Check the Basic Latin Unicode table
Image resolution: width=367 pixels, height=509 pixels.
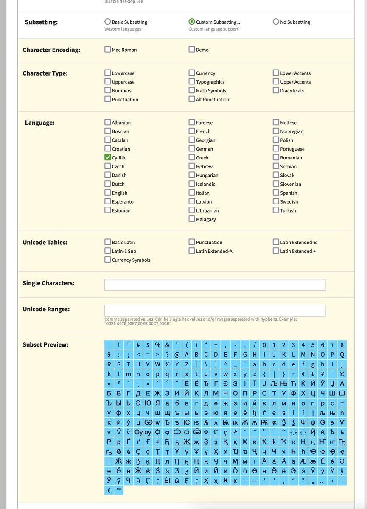tap(108, 242)
